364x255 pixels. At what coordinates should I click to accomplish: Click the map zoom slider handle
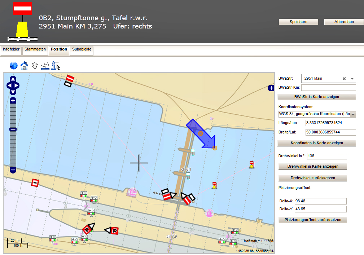13,129
